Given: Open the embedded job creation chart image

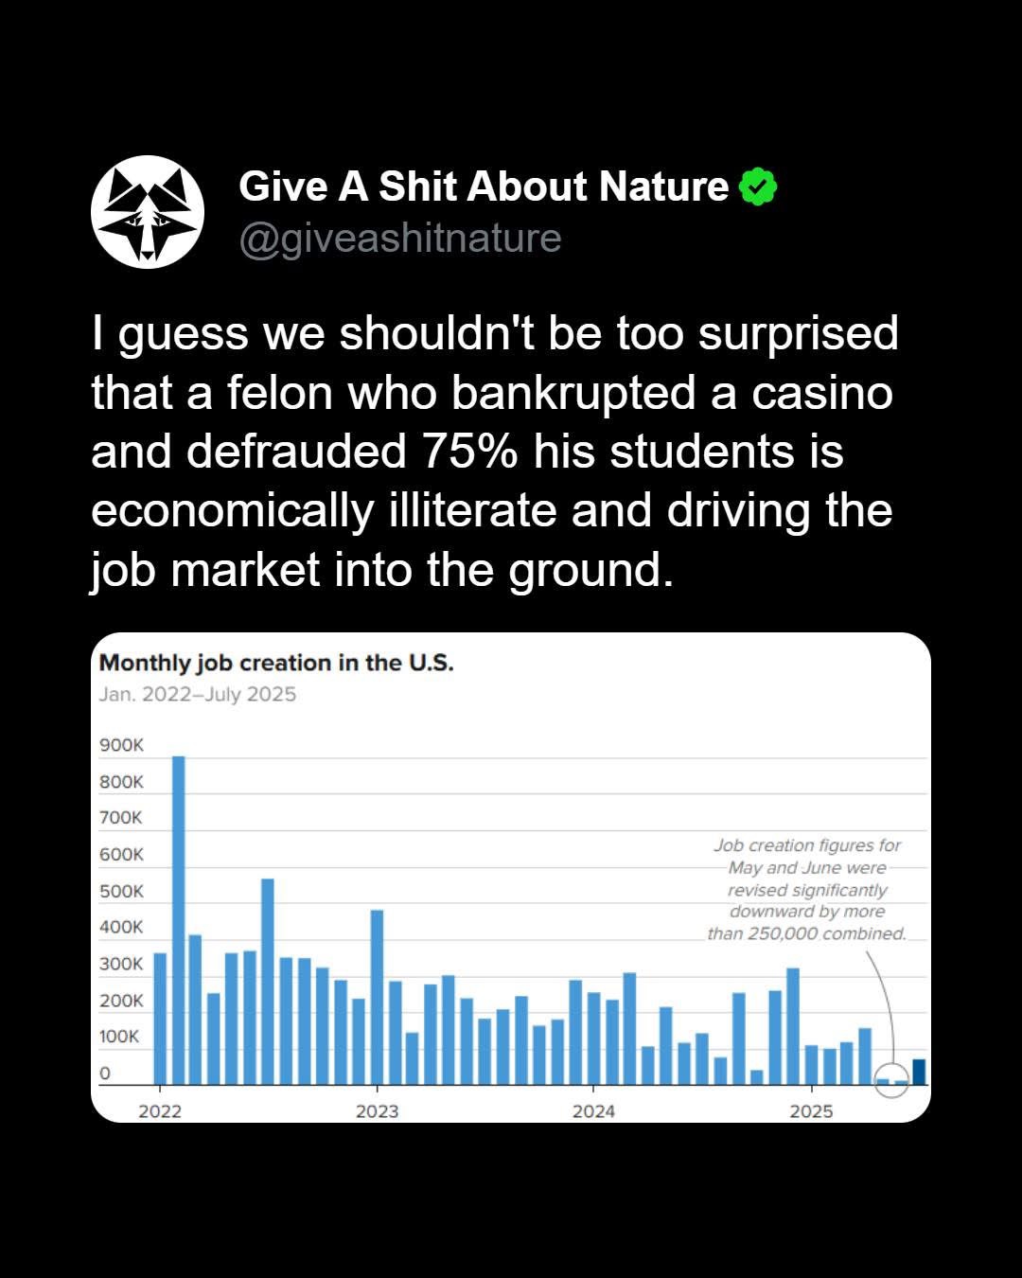Looking at the screenshot, I should [x=511, y=878].
